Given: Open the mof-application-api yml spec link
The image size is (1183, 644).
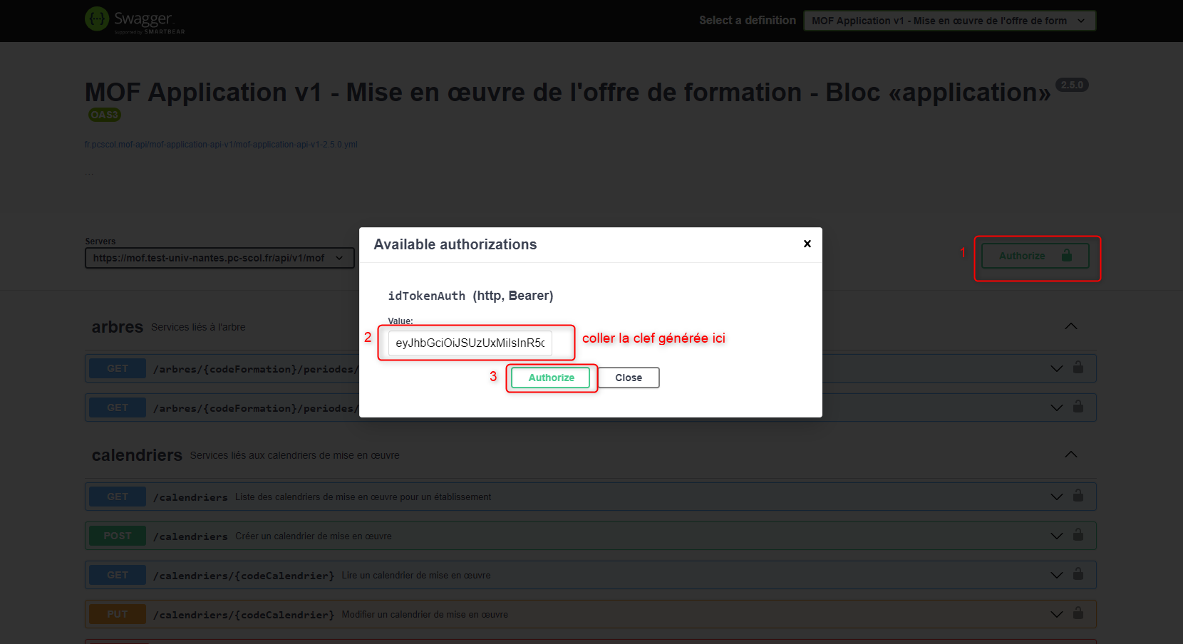Looking at the screenshot, I should 221,145.
